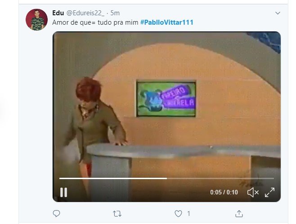Like the tweet with heart icon
Image resolution: width=296 pixels, height=224 pixels.
(178, 214)
